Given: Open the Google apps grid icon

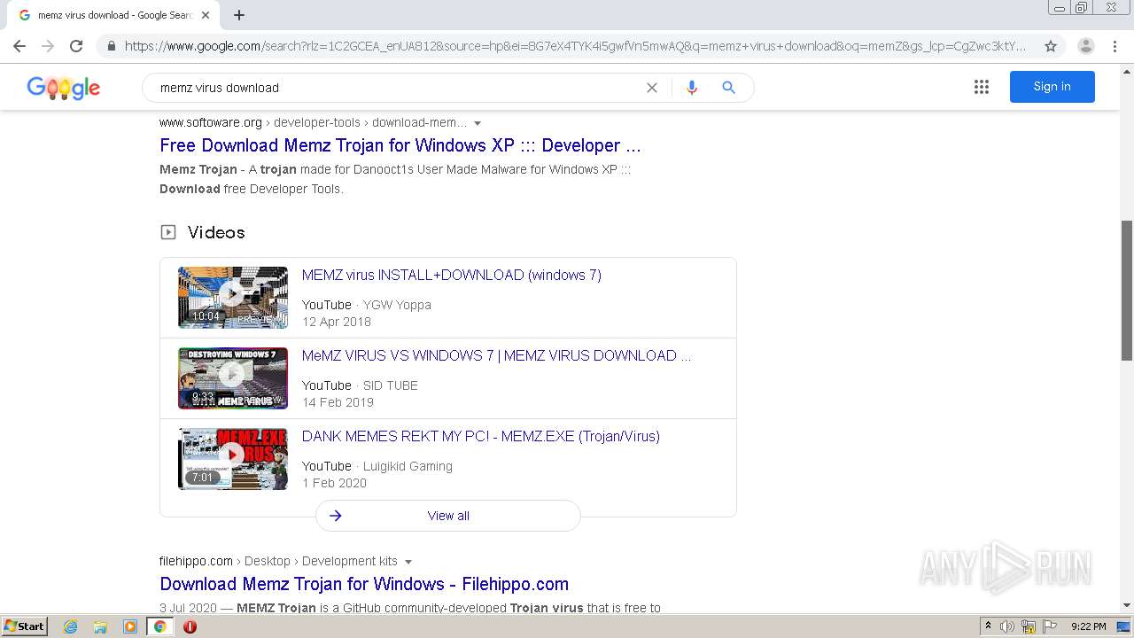Looking at the screenshot, I should 982,87.
